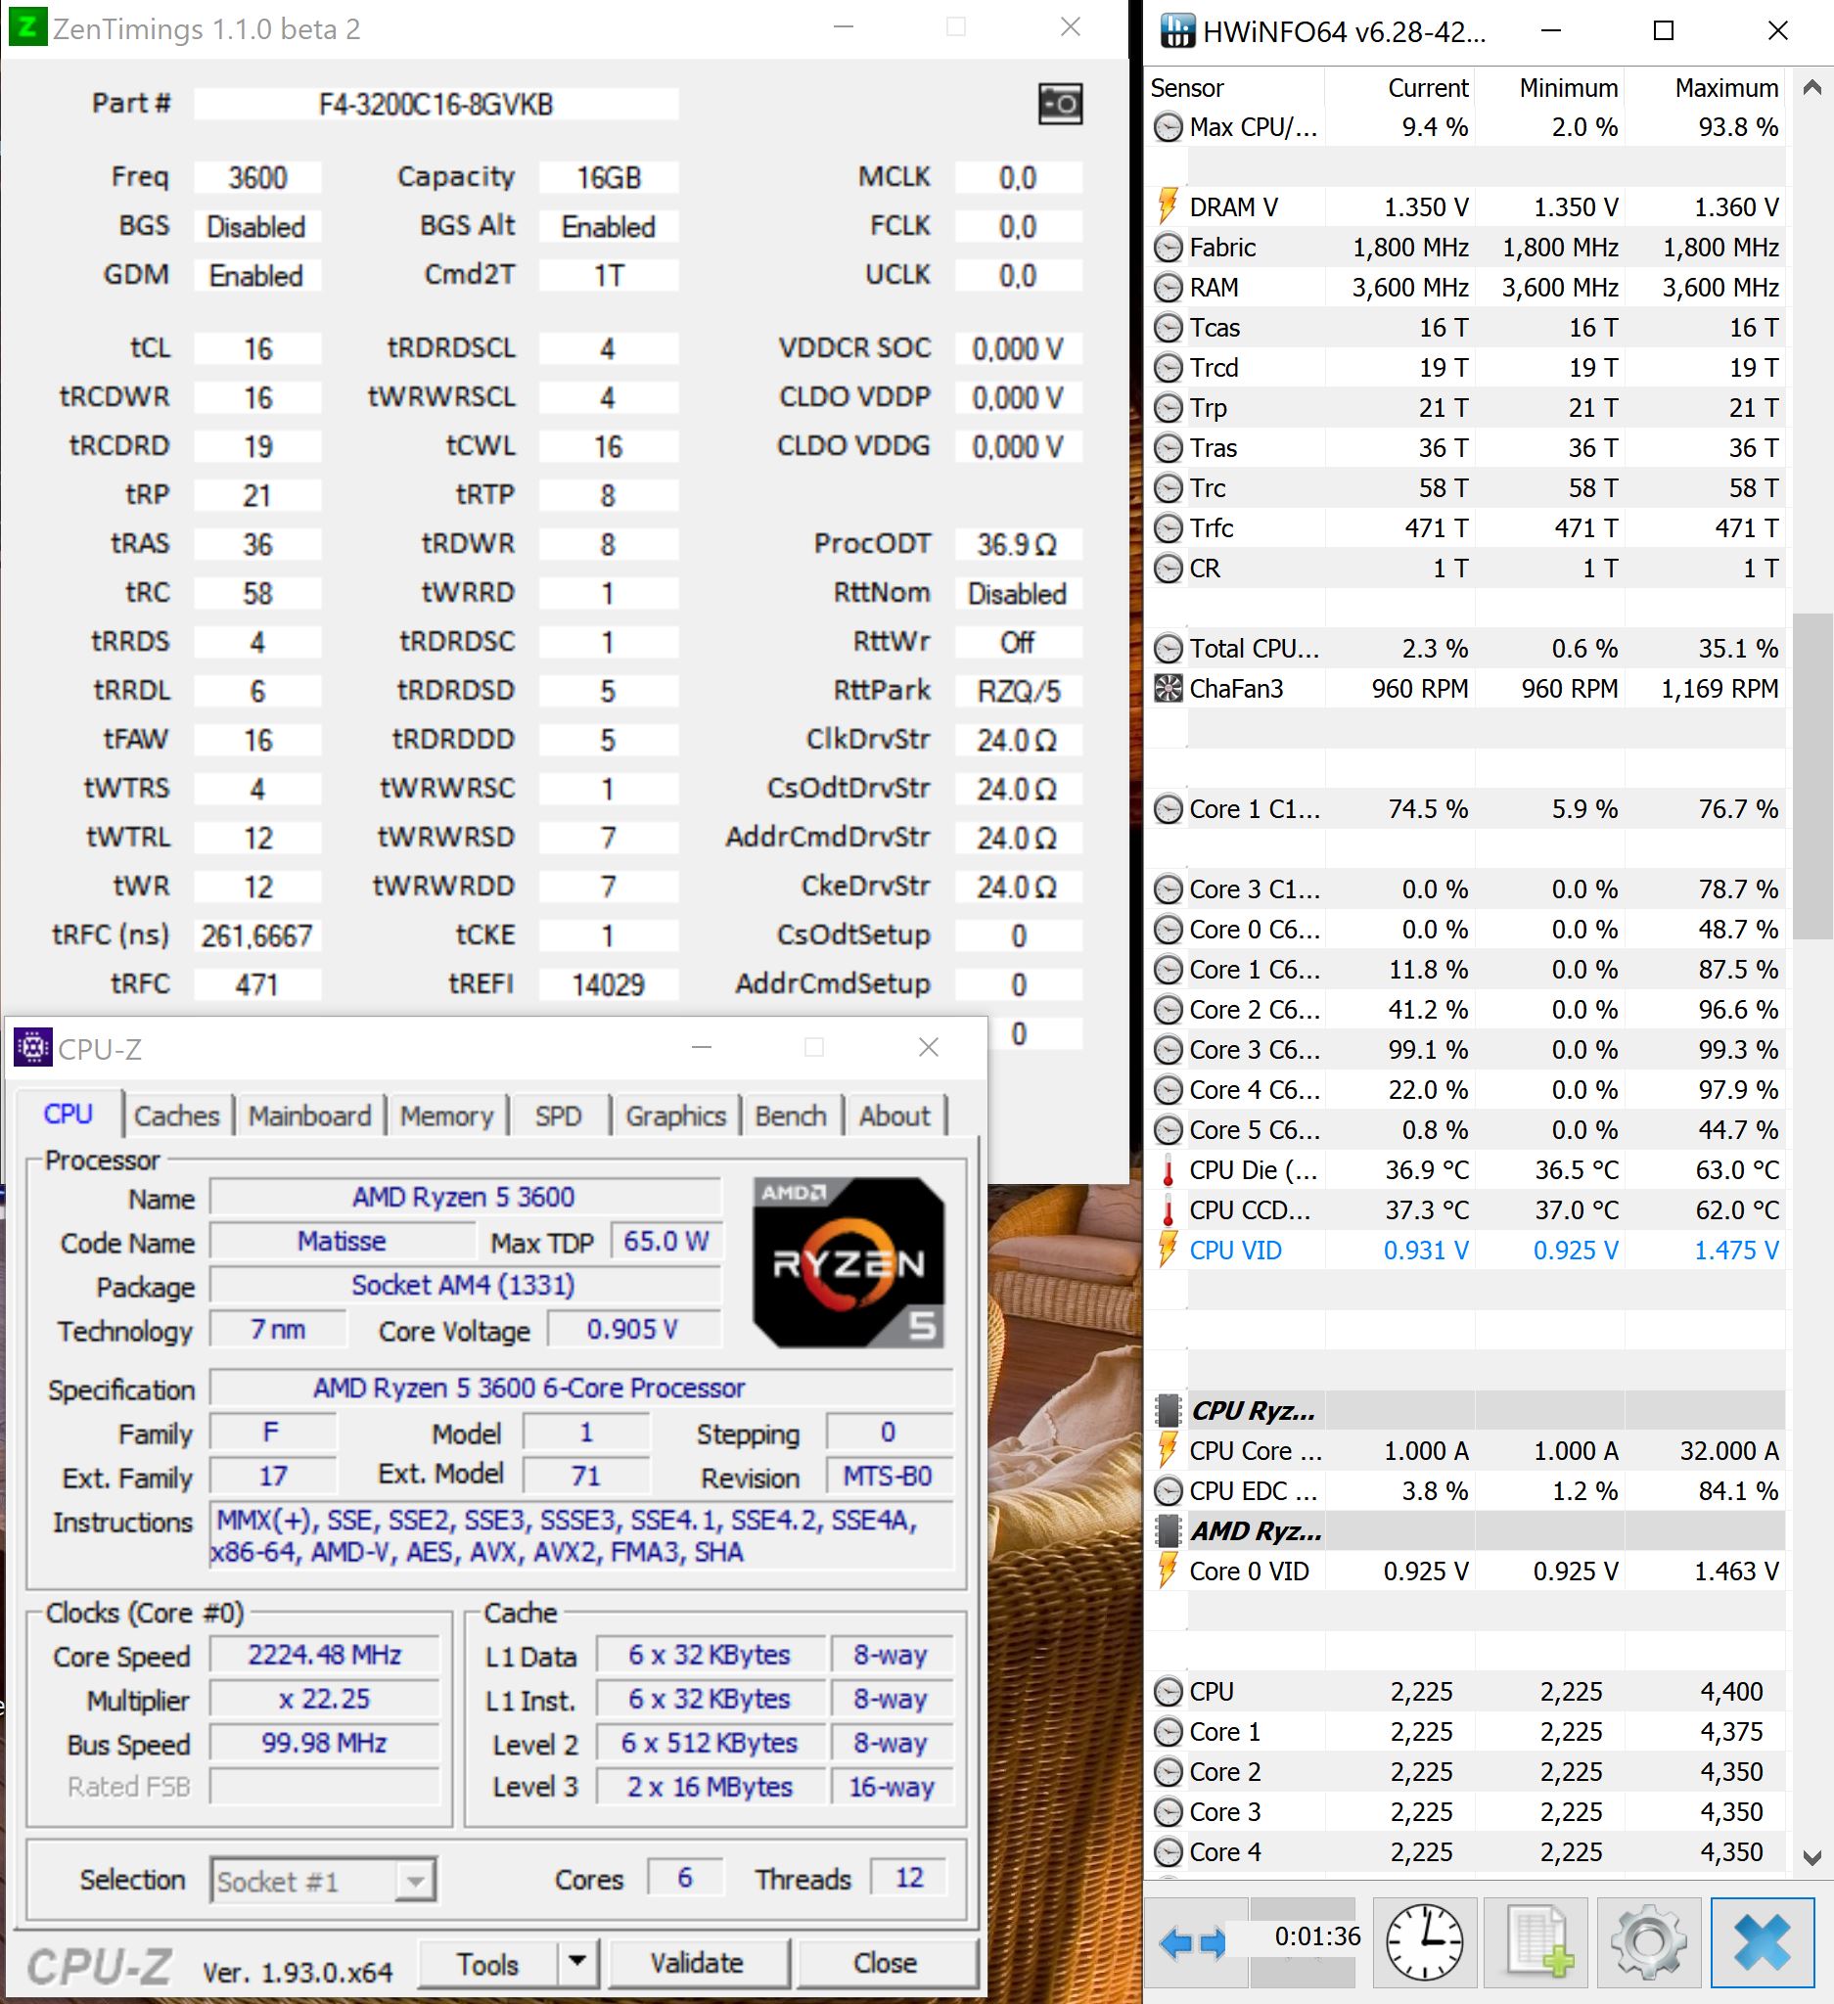Open the Socket #1 selection dropdown

click(418, 1880)
